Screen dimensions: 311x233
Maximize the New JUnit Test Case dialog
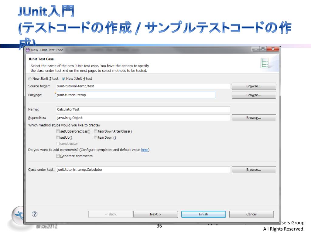263,49
